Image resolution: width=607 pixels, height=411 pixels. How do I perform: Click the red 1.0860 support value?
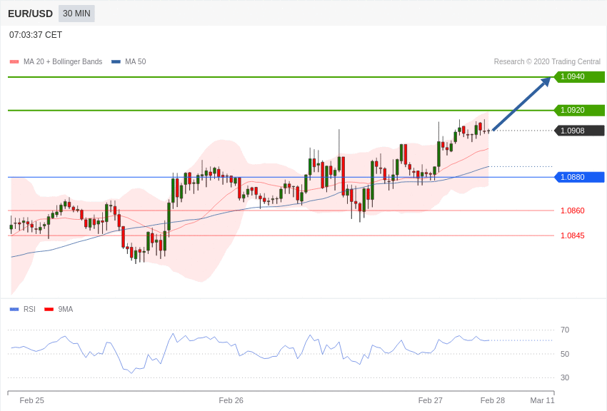(x=573, y=210)
